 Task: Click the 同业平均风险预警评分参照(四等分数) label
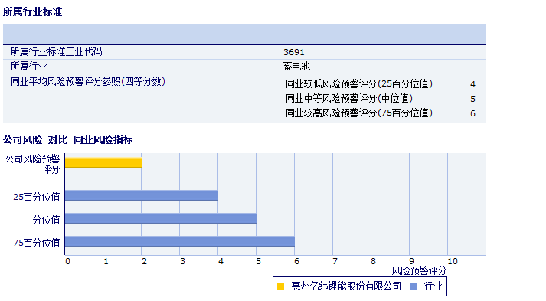pos(88,81)
